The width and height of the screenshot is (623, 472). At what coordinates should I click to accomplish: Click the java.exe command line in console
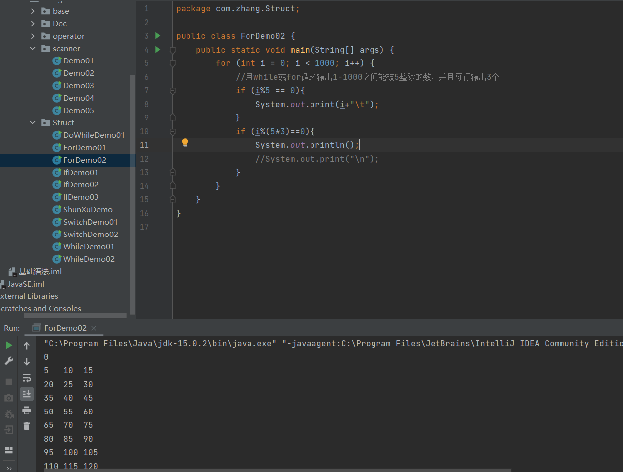click(333, 343)
